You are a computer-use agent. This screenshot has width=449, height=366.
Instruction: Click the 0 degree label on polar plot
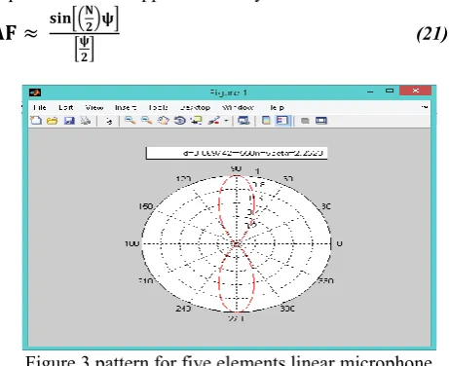click(x=339, y=243)
